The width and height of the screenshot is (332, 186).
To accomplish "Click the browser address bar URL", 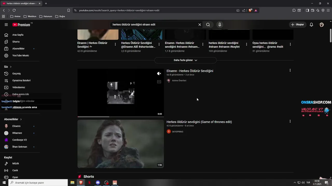I will pyautogui.click(x=119, y=10).
